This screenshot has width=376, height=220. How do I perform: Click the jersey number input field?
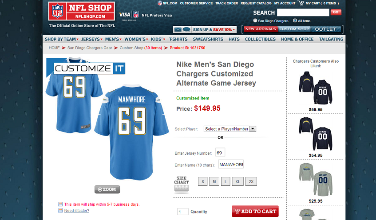point(220,152)
